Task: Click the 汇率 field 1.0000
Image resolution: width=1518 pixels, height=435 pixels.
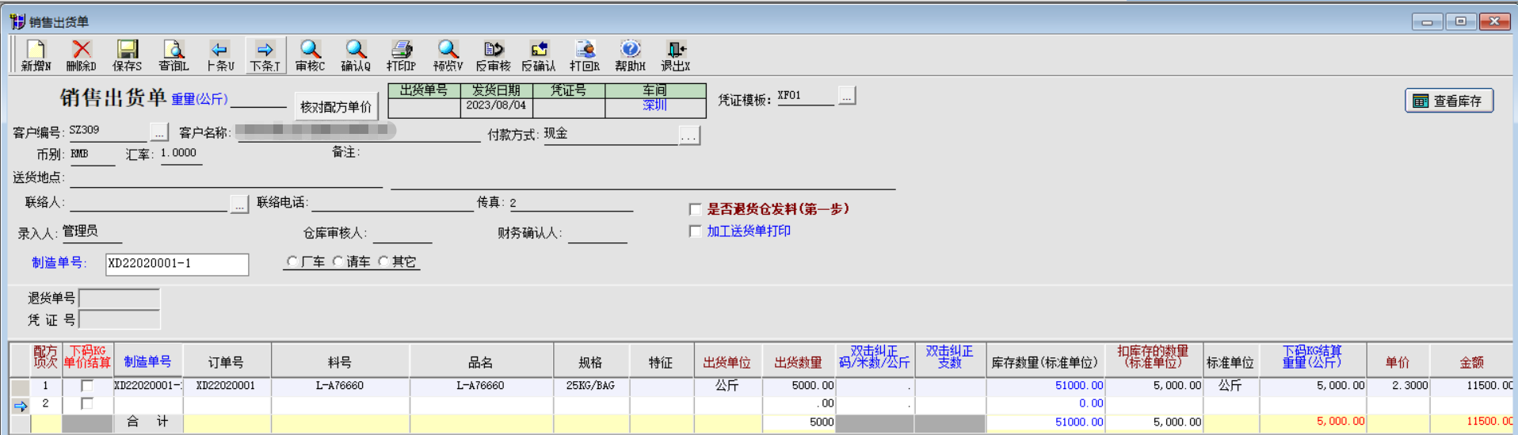Action: 180,154
